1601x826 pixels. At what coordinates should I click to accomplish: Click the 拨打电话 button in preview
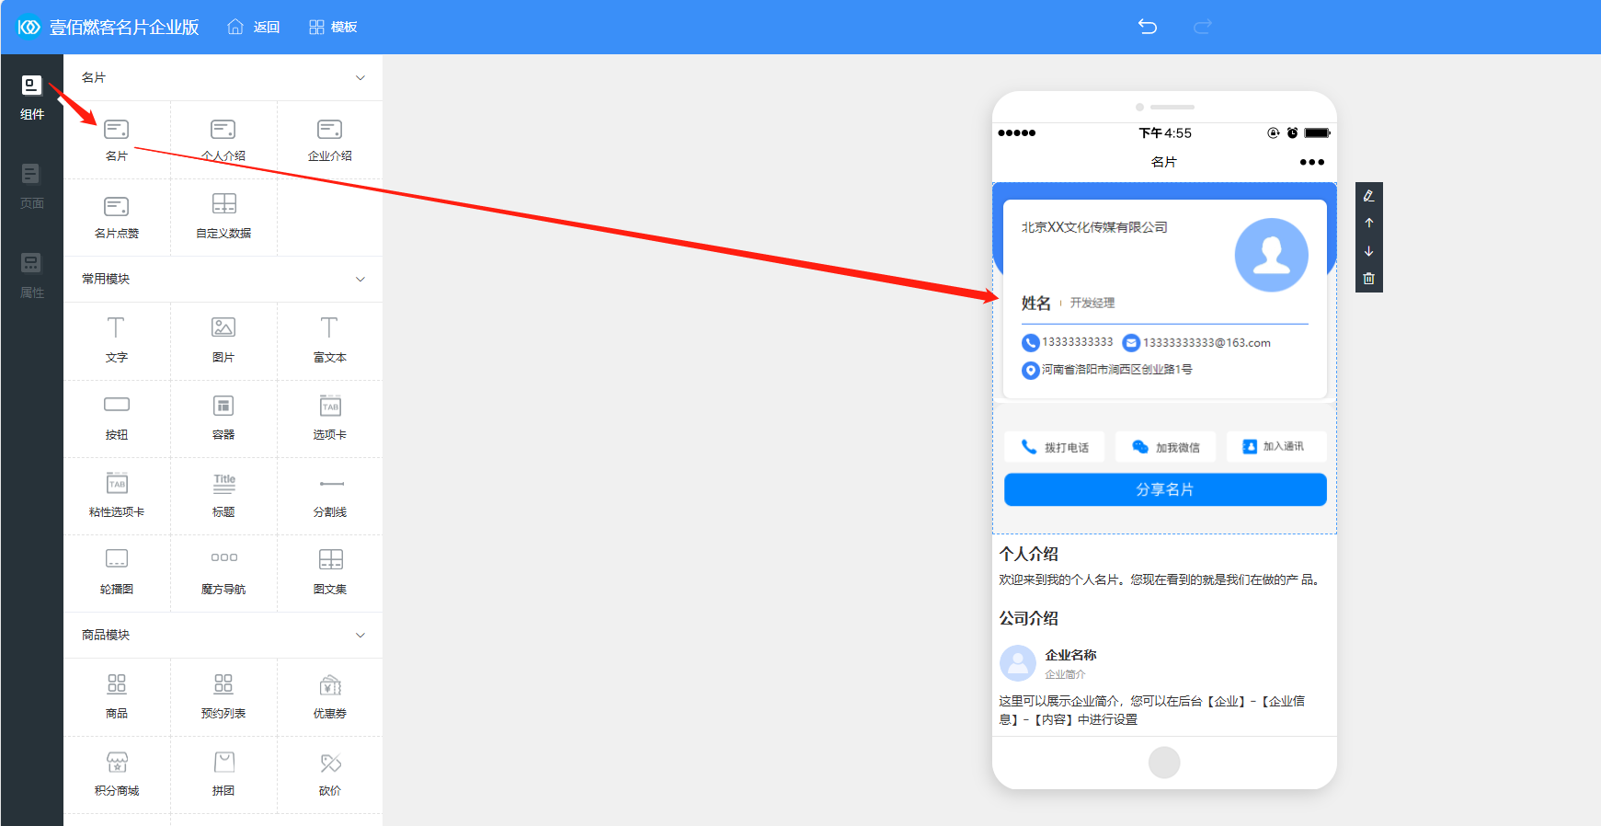[x=1055, y=447]
